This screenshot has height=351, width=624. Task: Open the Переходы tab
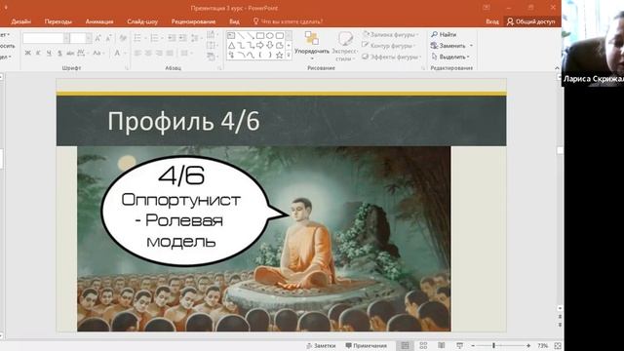pyautogui.click(x=58, y=21)
